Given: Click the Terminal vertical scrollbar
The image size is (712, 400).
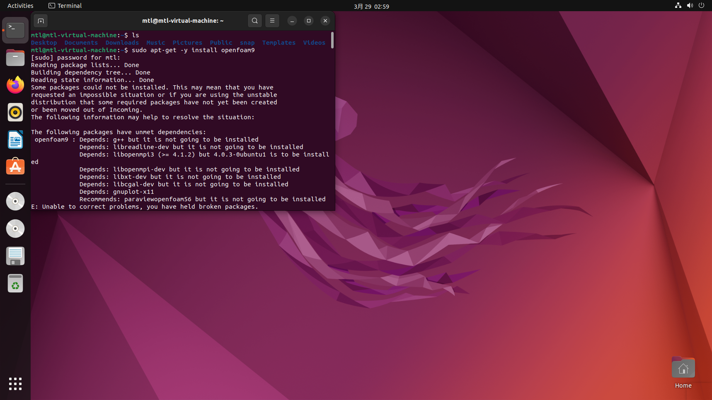Looking at the screenshot, I should click(332, 40).
